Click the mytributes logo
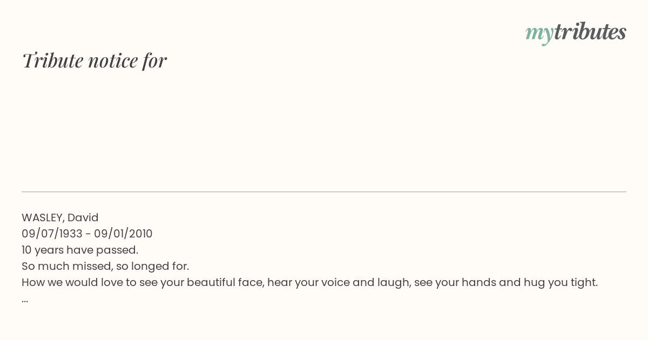This screenshot has width=648, height=340. pyautogui.click(x=576, y=33)
